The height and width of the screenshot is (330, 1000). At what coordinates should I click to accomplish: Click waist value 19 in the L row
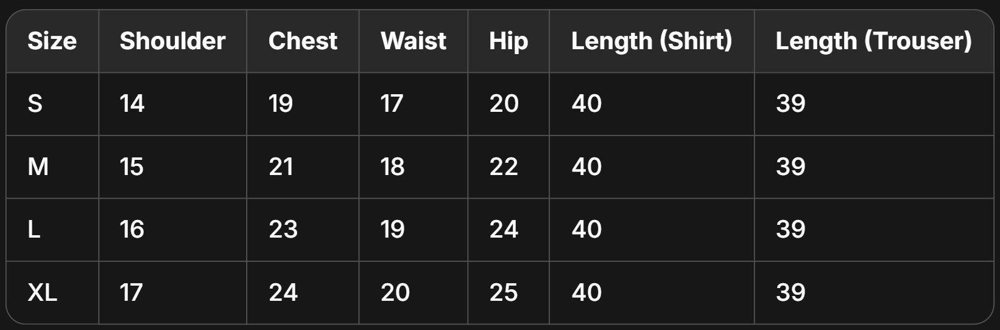(392, 230)
